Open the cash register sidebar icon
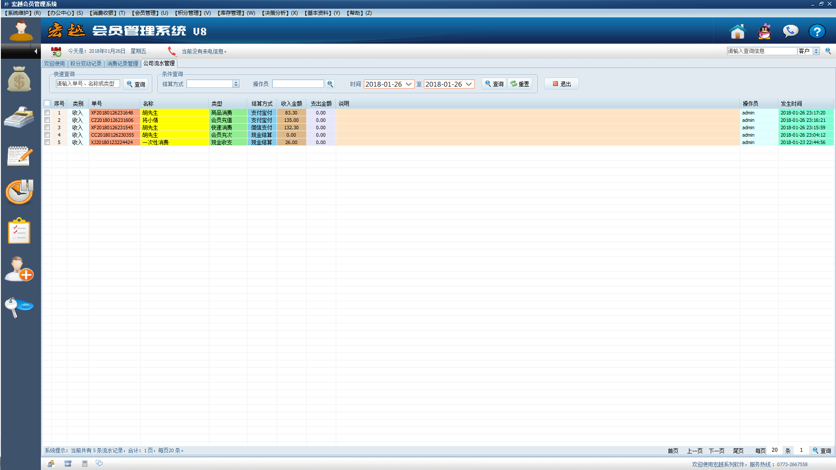 [19, 117]
